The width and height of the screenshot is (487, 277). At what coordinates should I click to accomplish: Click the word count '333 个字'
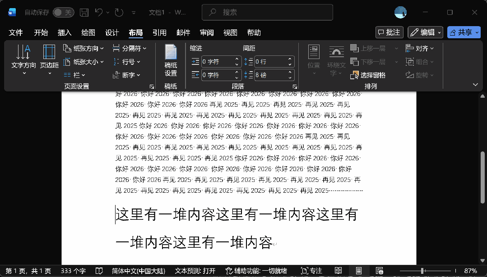73,271
